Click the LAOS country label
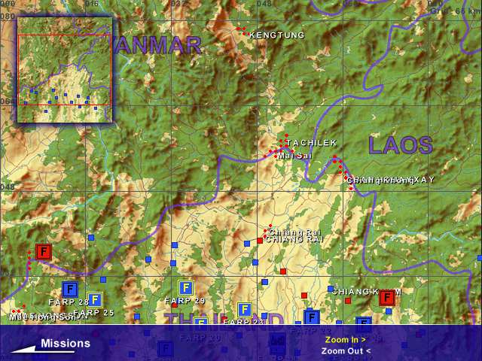This screenshot has height=361, width=482. click(x=401, y=145)
